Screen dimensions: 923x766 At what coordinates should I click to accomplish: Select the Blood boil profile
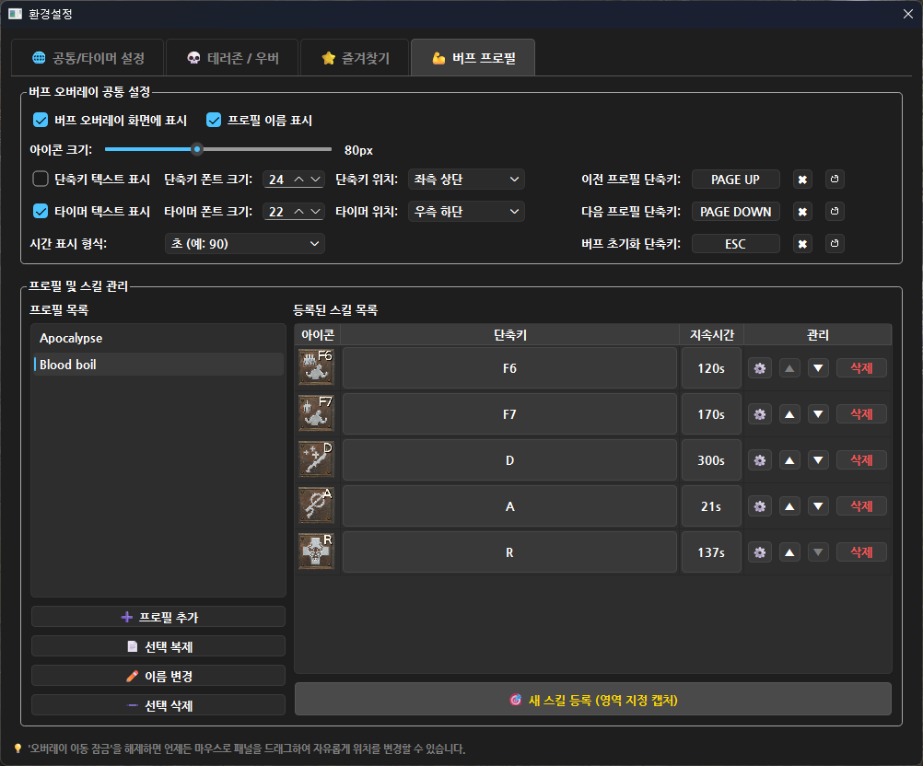click(158, 365)
